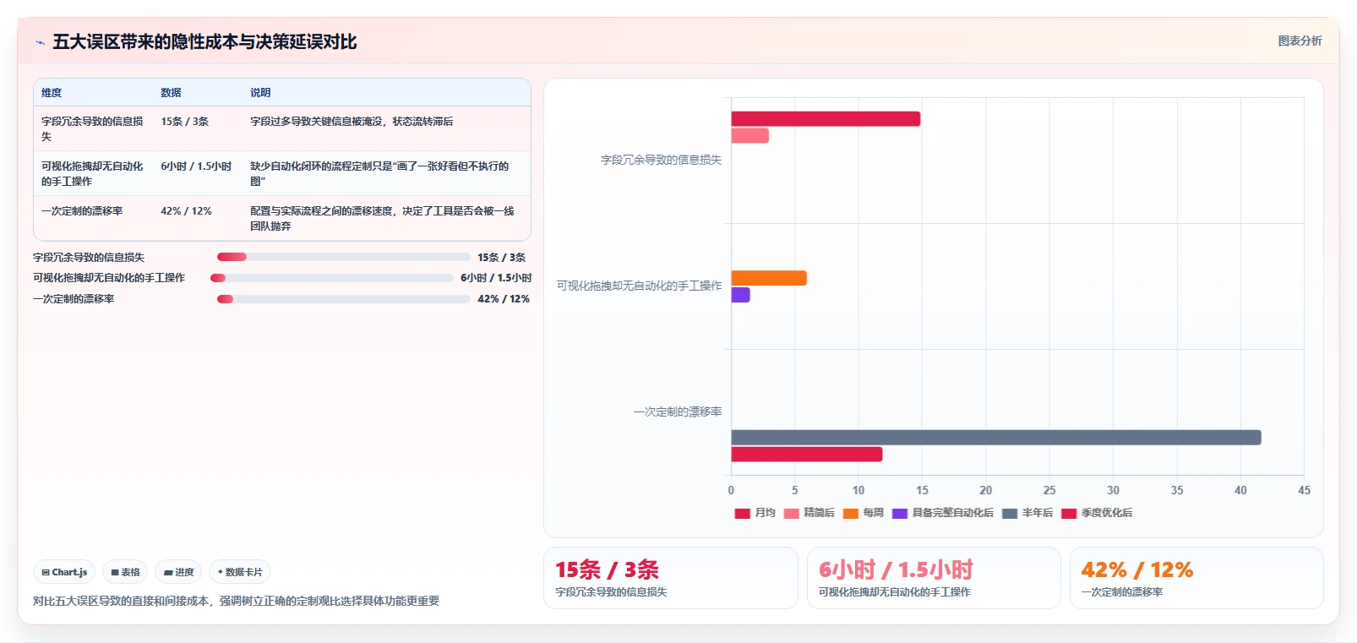This screenshot has width=1357, height=643.
Task: Click the orange 每周 bar in the chart
Action: tap(769, 278)
